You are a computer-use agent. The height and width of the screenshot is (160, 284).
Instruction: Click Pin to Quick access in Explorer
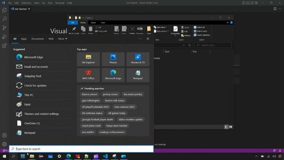coord(74,30)
